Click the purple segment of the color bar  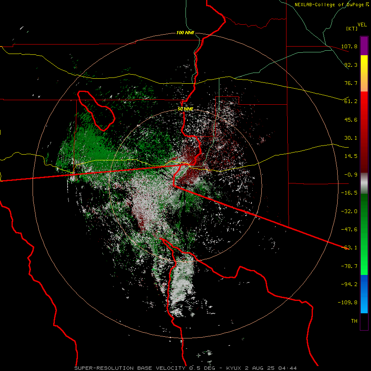tap(364, 46)
